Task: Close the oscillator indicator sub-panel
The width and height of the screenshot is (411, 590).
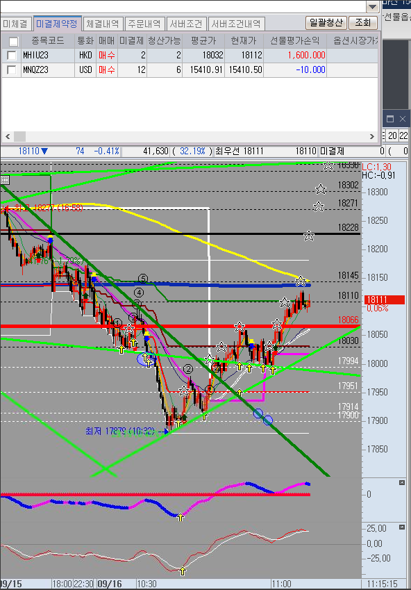Action: [x=402, y=483]
